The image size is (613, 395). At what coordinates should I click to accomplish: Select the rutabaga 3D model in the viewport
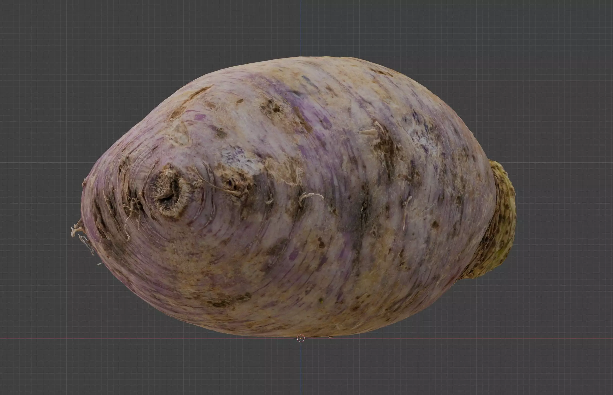point(293,197)
